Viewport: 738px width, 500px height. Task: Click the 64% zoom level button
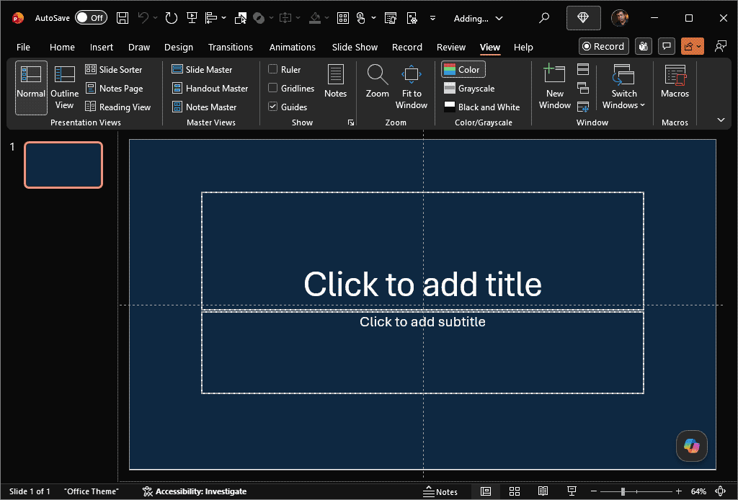698,491
